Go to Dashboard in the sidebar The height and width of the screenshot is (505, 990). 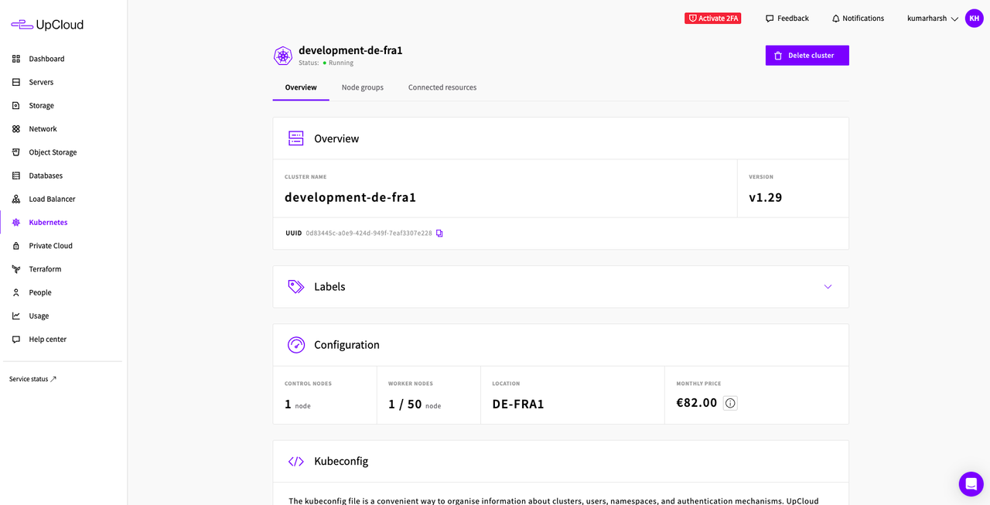[46, 59]
